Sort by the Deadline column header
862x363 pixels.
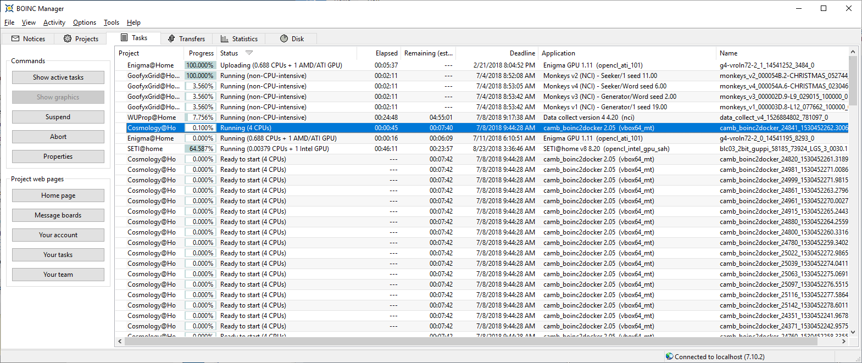coord(521,53)
